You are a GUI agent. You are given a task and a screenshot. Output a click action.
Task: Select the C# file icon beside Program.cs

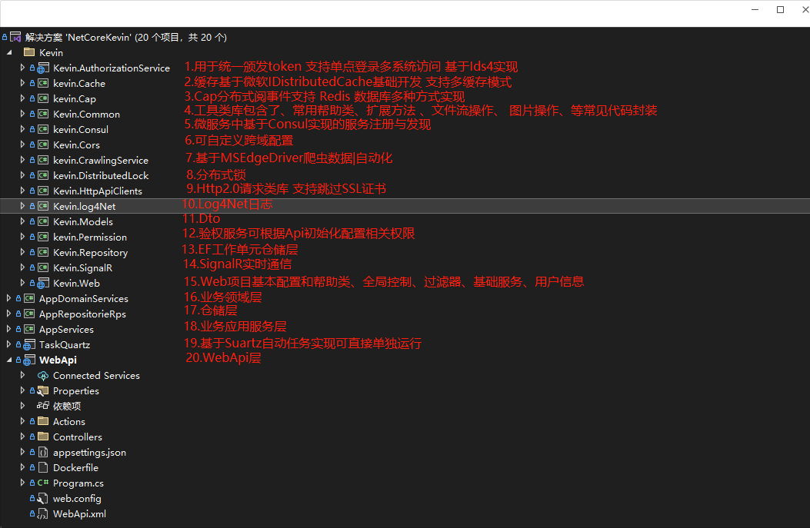42,483
